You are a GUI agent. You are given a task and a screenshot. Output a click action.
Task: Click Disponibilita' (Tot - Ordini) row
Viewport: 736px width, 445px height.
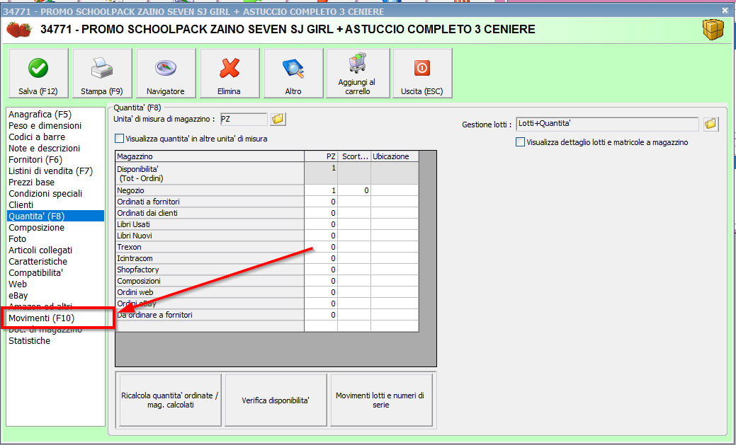pos(210,173)
